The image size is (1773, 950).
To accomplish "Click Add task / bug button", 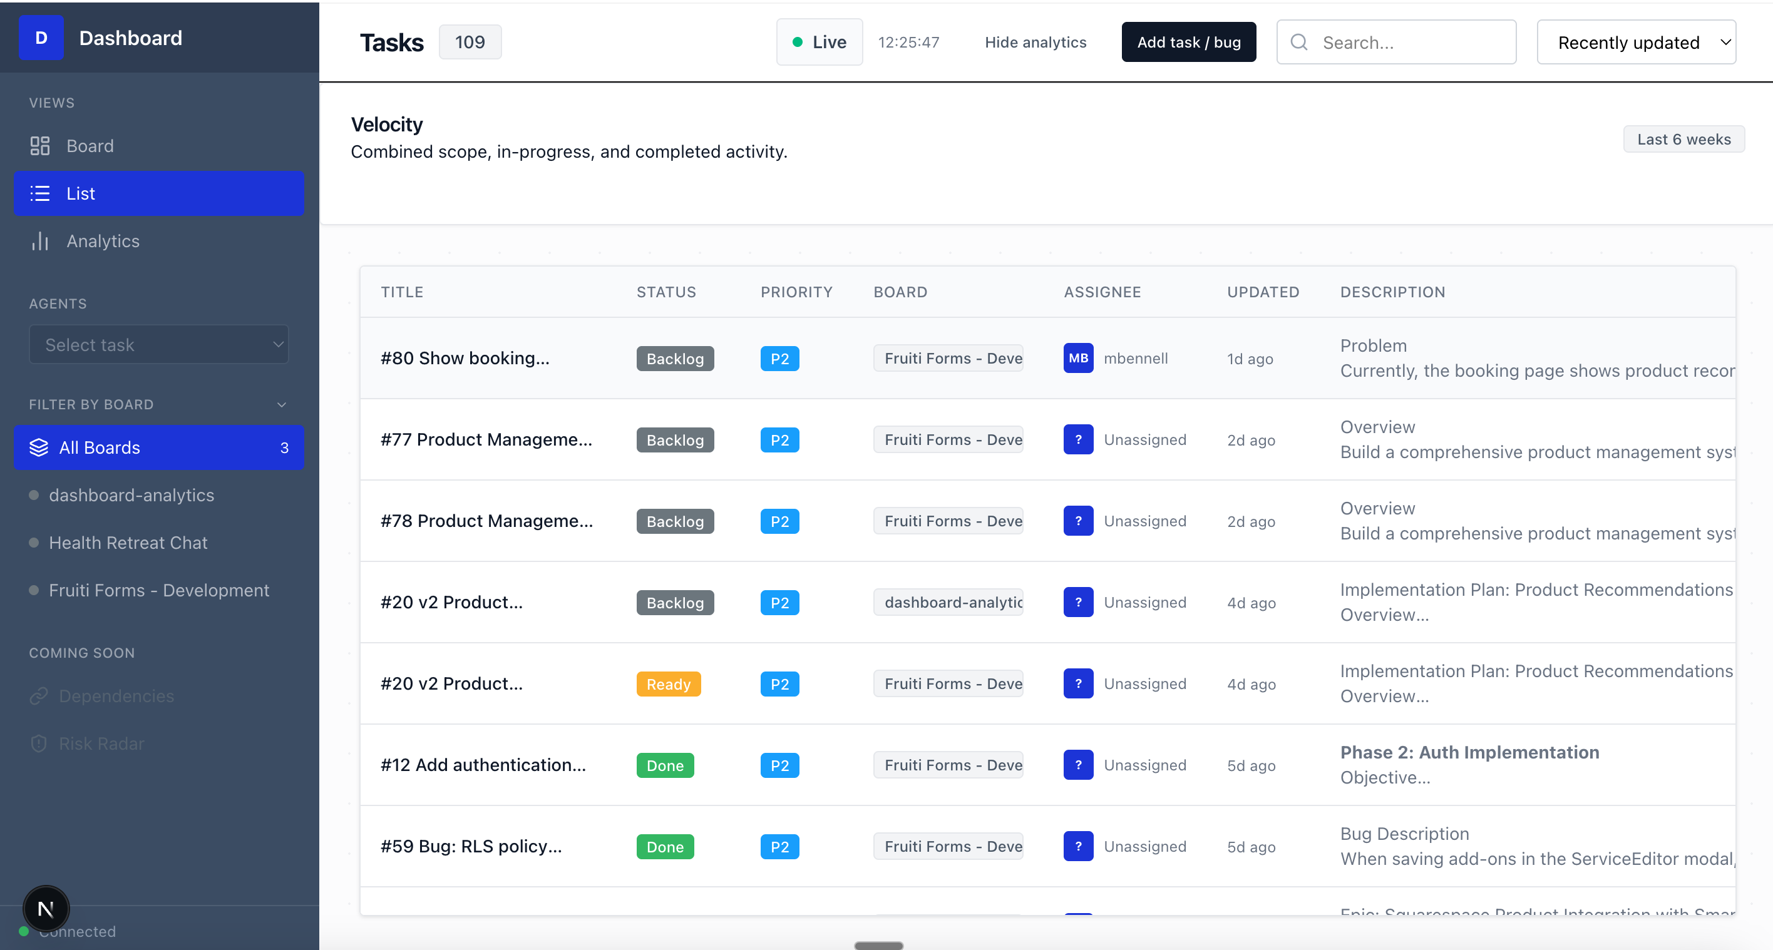I will point(1189,42).
